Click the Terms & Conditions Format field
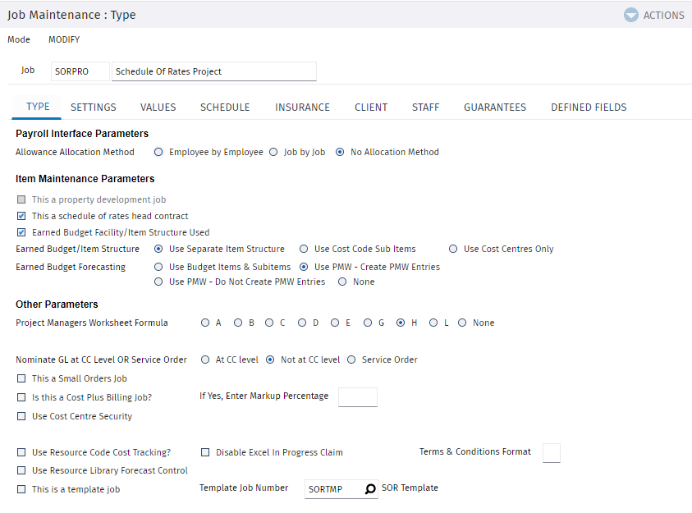The image size is (692, 513). coord(551,453)
